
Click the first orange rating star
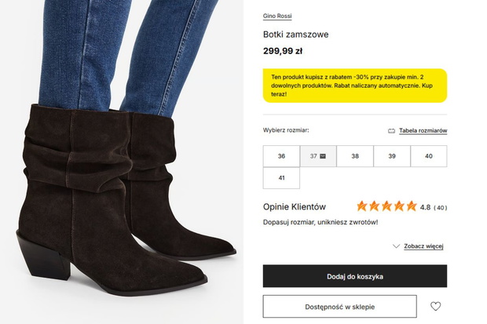(362, 206)
